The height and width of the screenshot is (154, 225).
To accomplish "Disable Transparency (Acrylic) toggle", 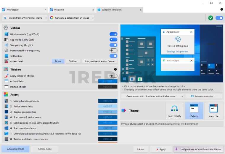I will [113, 45].
